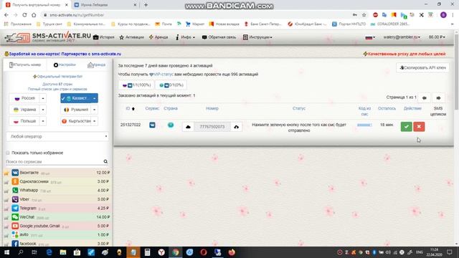Bookmark page with star icon
Viewport: 459px width, 258px height.
coord(364,15)
